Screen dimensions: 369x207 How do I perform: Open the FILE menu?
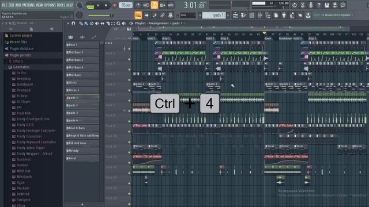[4, 5]
